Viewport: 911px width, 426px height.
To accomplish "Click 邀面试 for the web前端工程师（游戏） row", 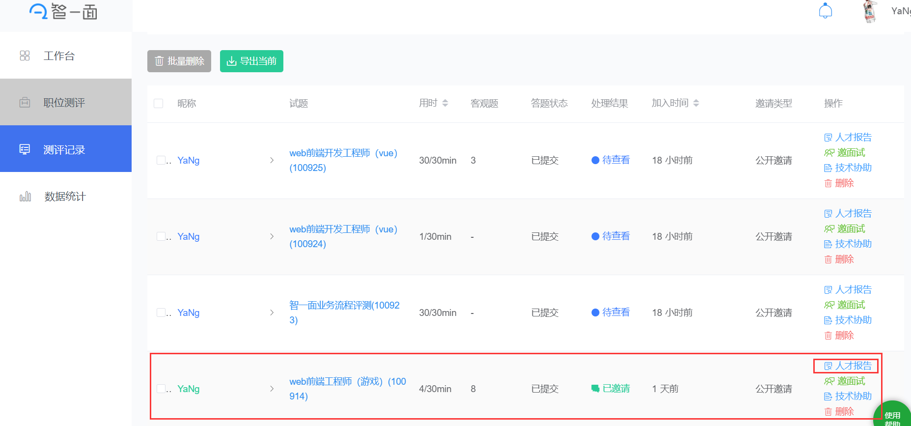I will (845, 381).
